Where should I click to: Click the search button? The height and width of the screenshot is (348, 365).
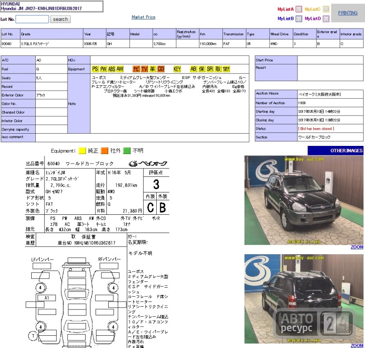click(x=61, y=19)
